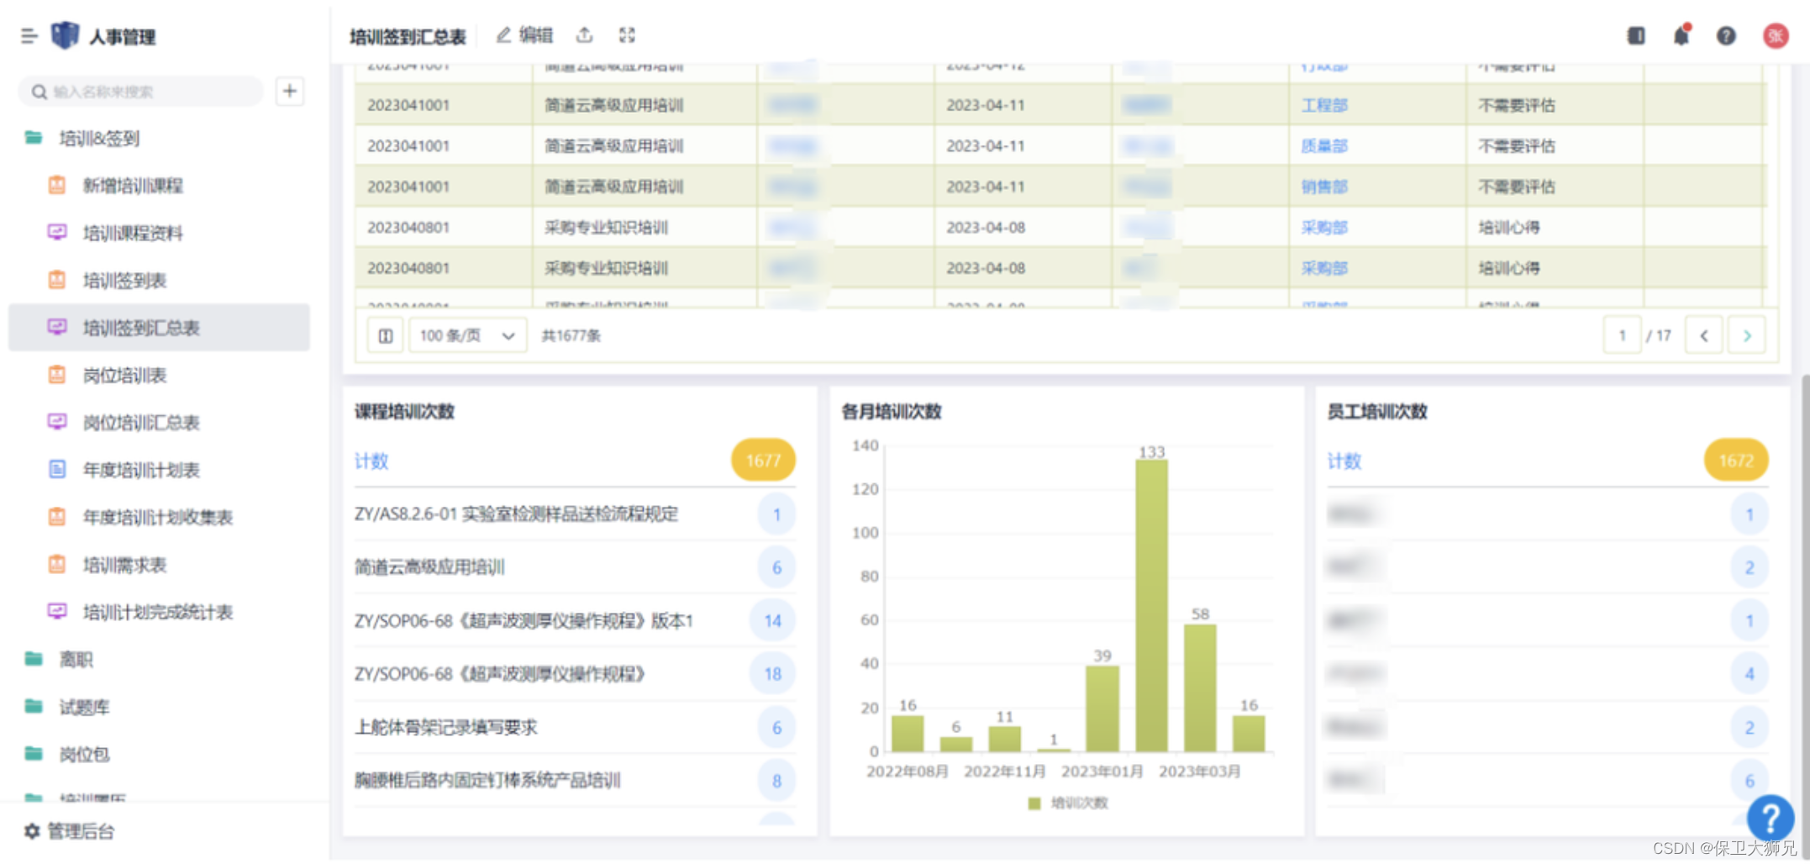
Task: Open 岗位培训汇总表 dashboard
Action: pyautogui.click(x=141, y=422)
